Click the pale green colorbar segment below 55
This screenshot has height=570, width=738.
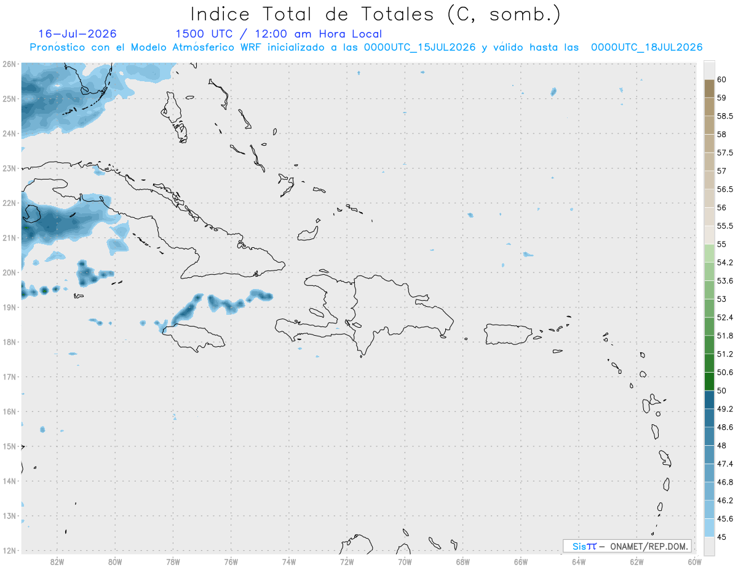[709, 253]
